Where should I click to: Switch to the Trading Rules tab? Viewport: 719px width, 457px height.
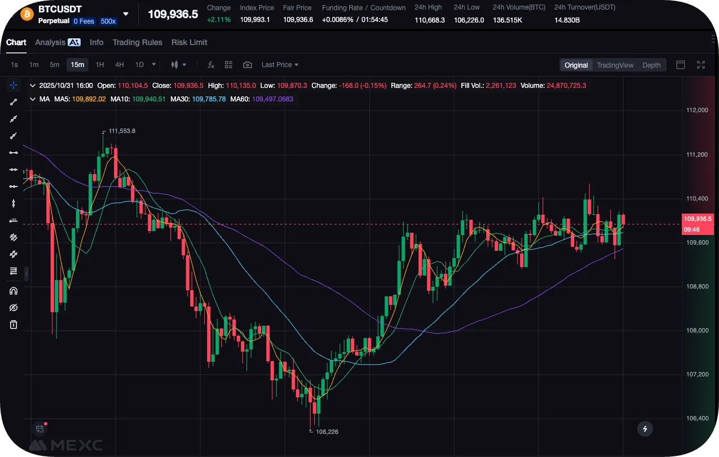137,42
